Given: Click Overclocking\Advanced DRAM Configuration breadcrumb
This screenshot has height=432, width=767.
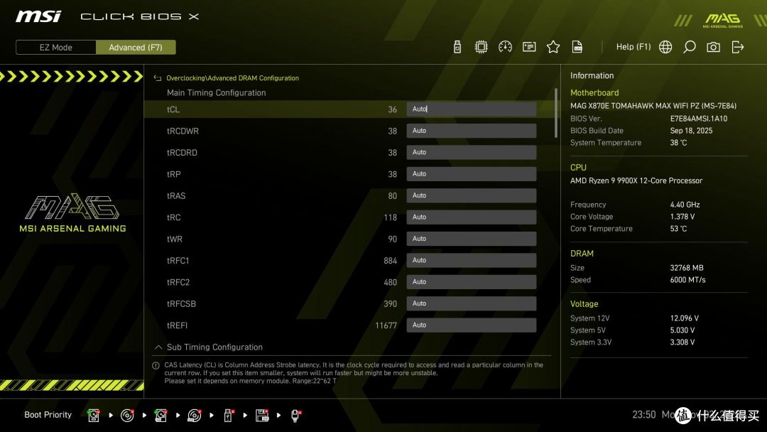Looking at the screenshot, I should (232, 78).
